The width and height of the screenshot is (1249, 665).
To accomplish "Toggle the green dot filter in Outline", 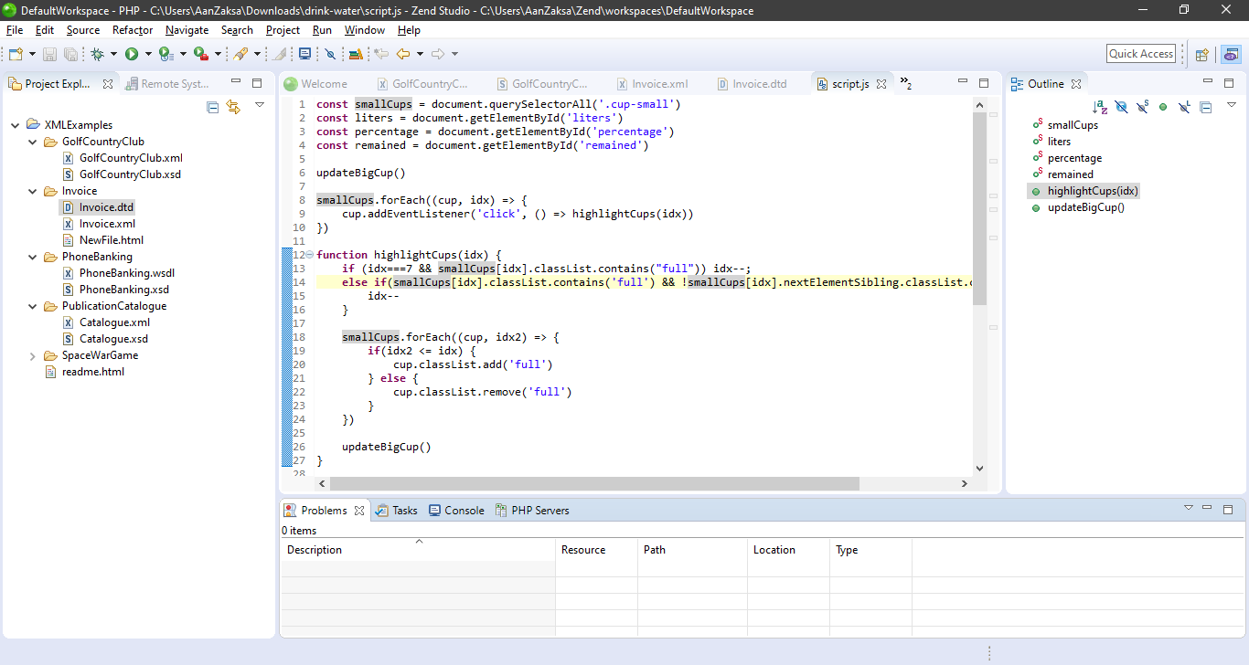I will (x=1163, y=107).
